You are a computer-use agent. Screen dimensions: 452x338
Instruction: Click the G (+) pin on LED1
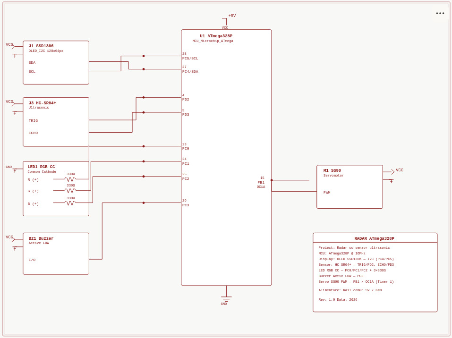tap(33, 191)
